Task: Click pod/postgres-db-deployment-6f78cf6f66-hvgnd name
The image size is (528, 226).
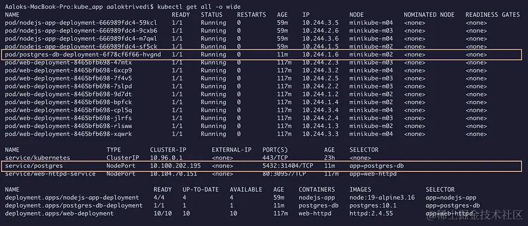Action: tap(83, 54)
